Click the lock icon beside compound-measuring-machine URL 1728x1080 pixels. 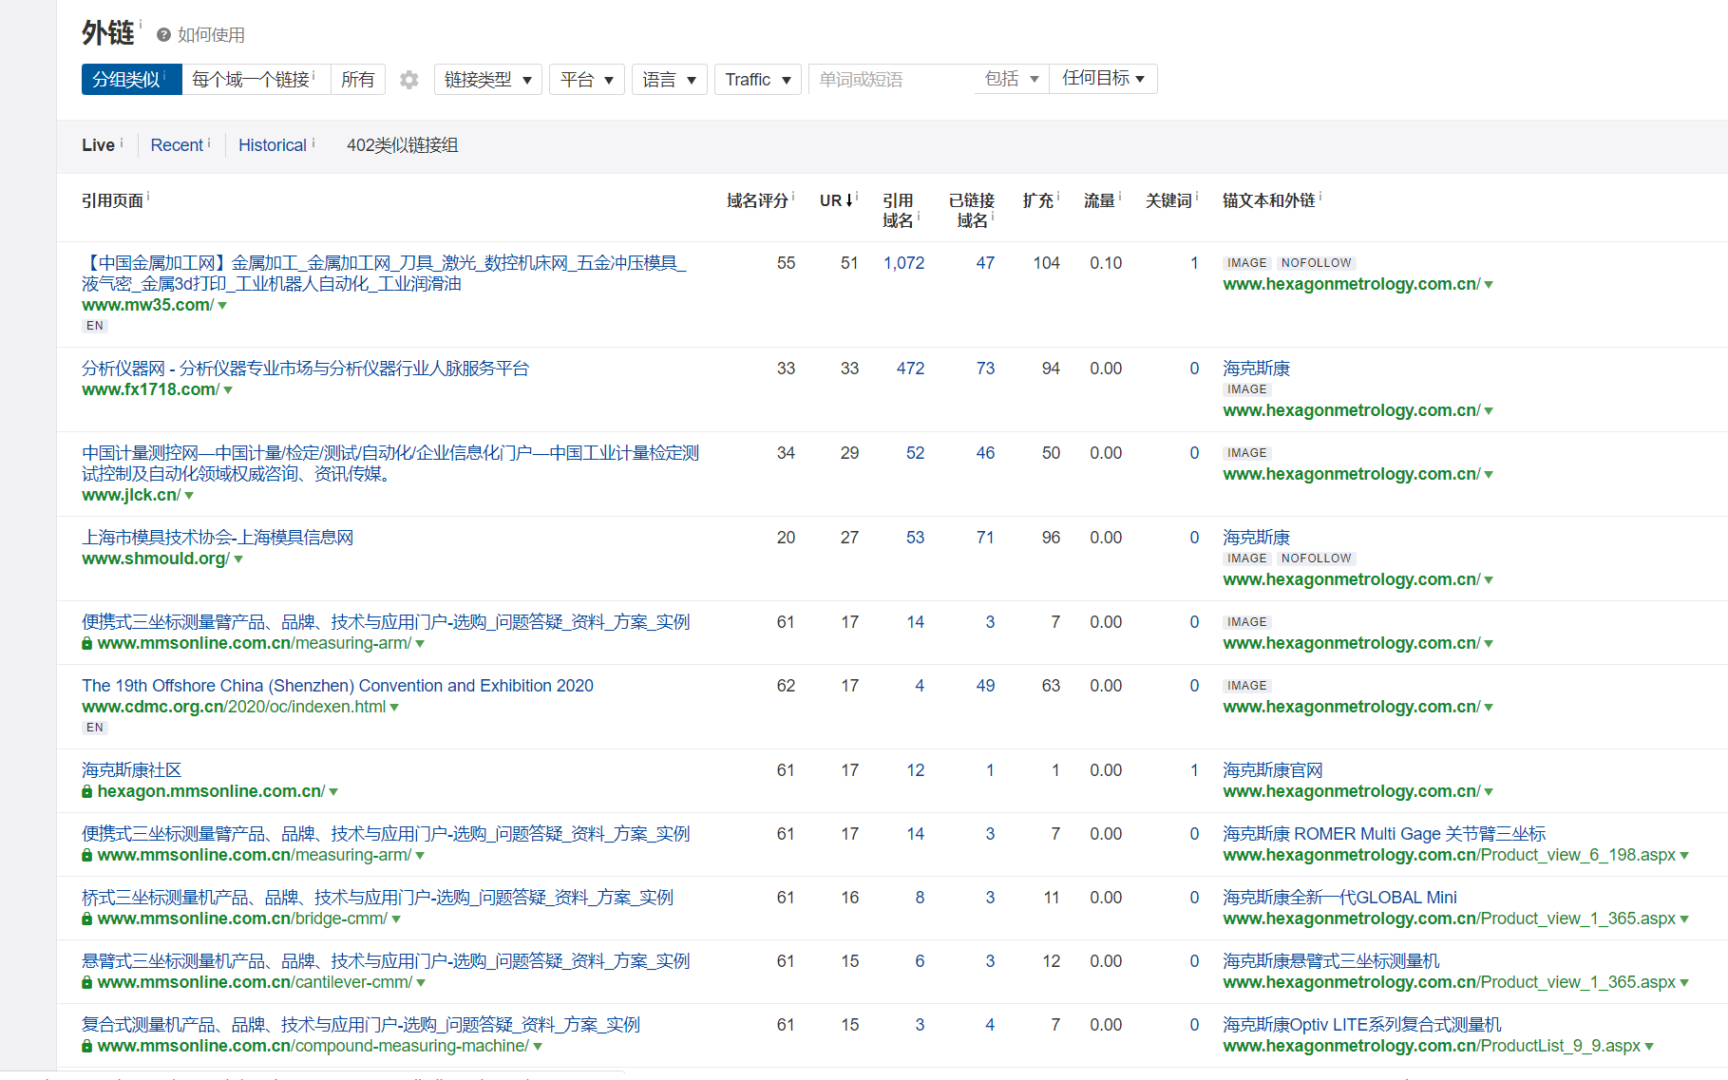click(87, 1046)
